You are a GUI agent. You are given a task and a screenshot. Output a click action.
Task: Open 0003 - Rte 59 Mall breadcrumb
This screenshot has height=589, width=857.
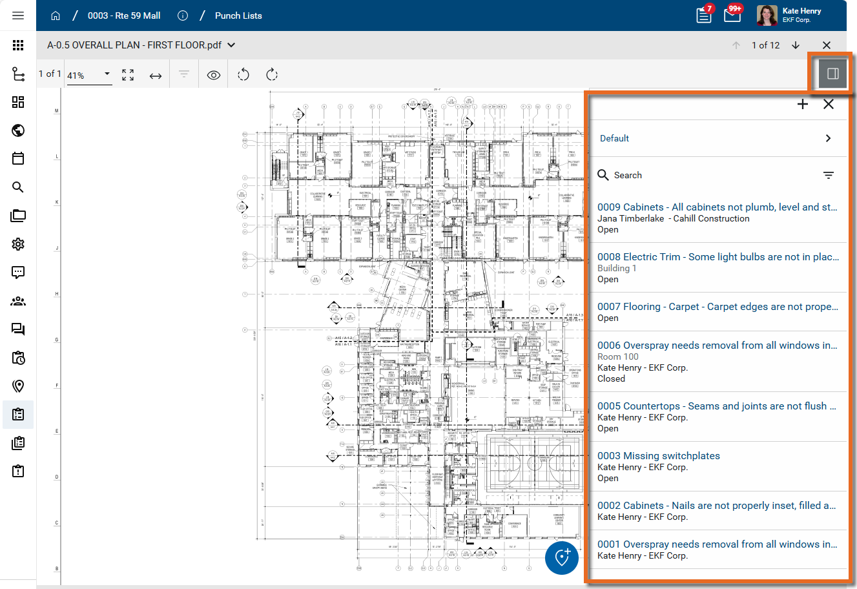(124, 15)
